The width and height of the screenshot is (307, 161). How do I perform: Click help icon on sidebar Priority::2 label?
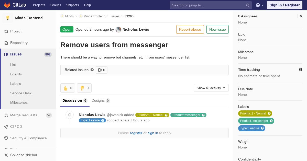tap(269, 113)
